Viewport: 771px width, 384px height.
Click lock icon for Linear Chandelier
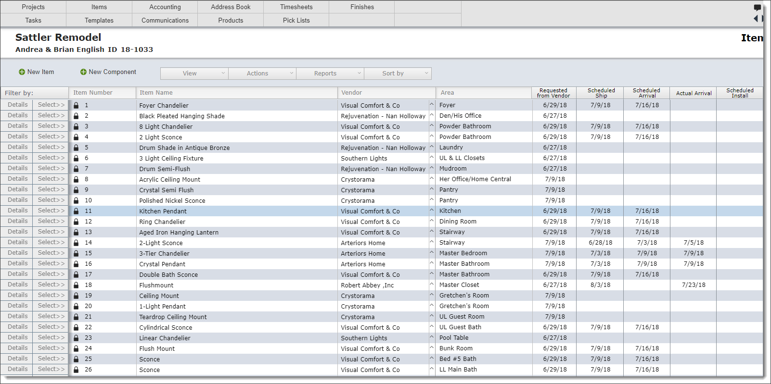coord(76,338)
